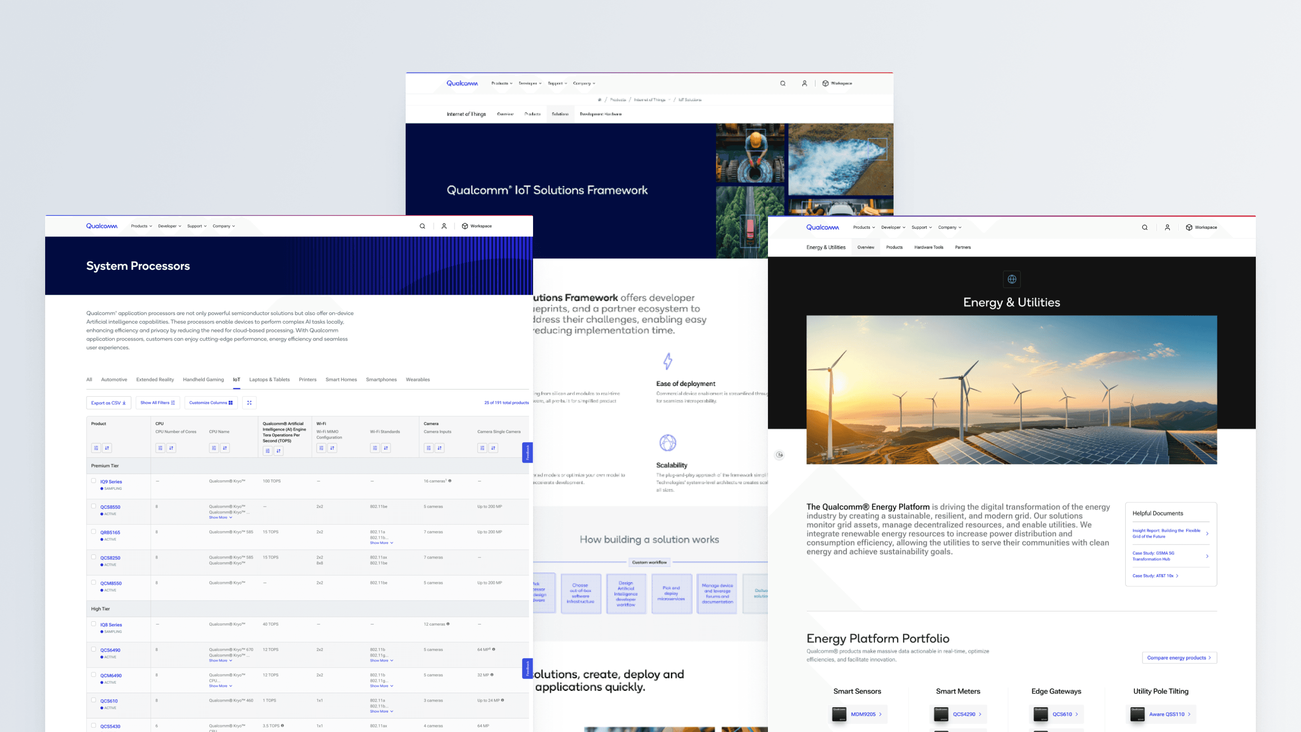Click the wind turbine solar panel hero image
Screen dimensions: 1301x732
1011,389
